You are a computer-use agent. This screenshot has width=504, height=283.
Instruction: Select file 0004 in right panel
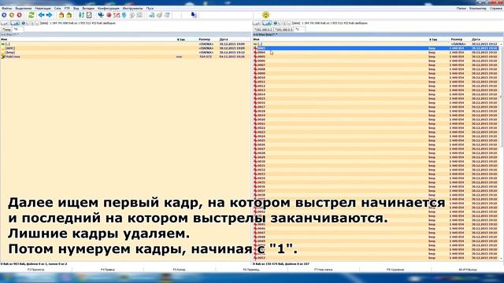(376, 53)
